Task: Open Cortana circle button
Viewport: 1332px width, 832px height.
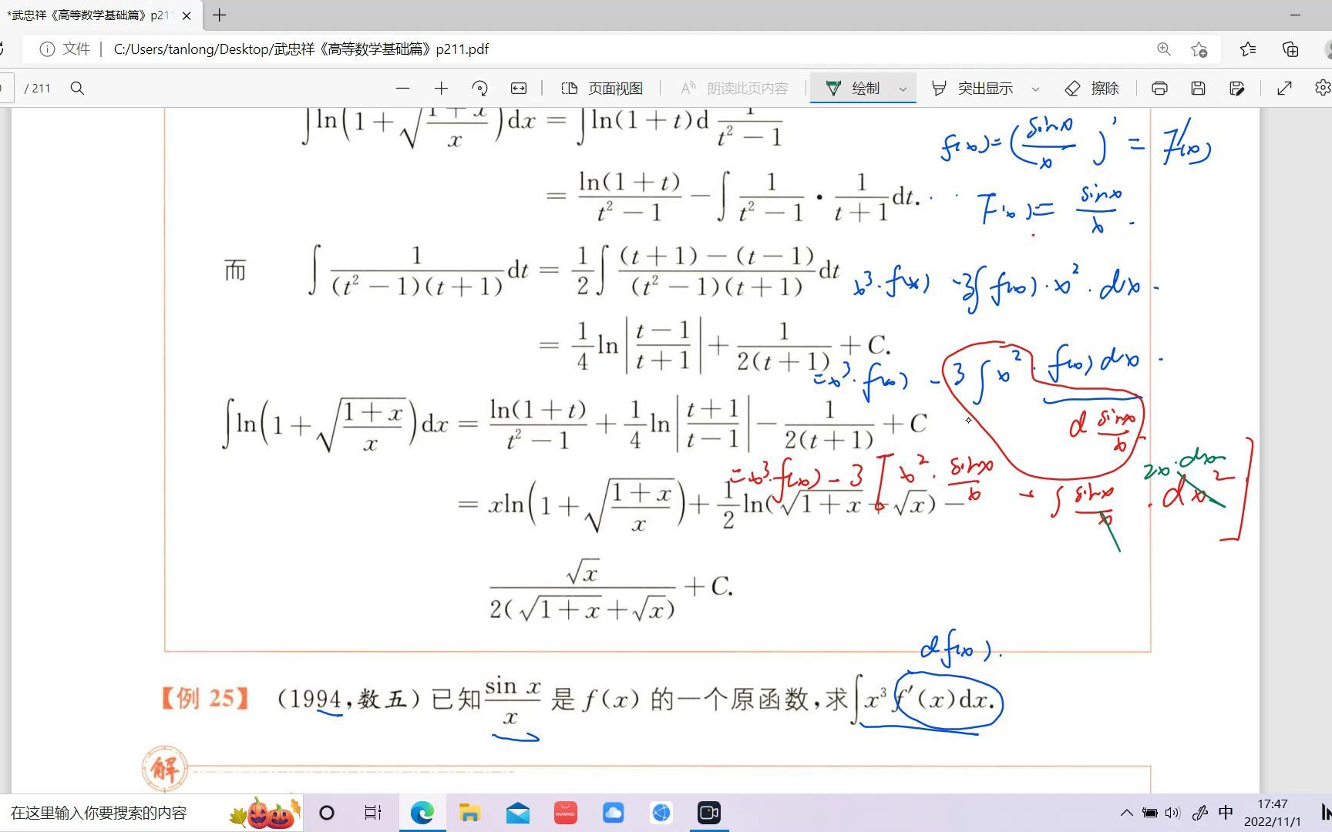Action: pos(327,813)
